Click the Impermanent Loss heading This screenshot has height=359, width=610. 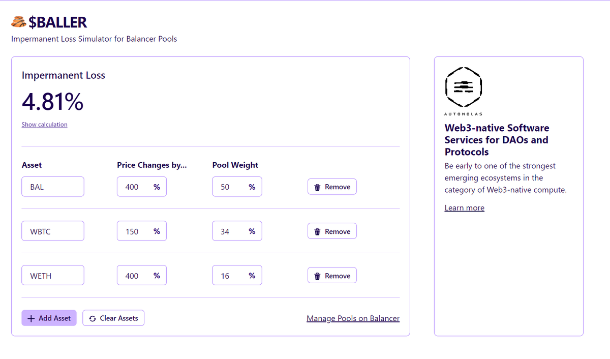64,75
